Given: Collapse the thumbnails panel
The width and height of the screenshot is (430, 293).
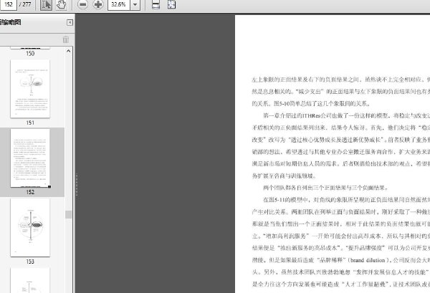Looking at the screenshot, I should coord(70,22).
